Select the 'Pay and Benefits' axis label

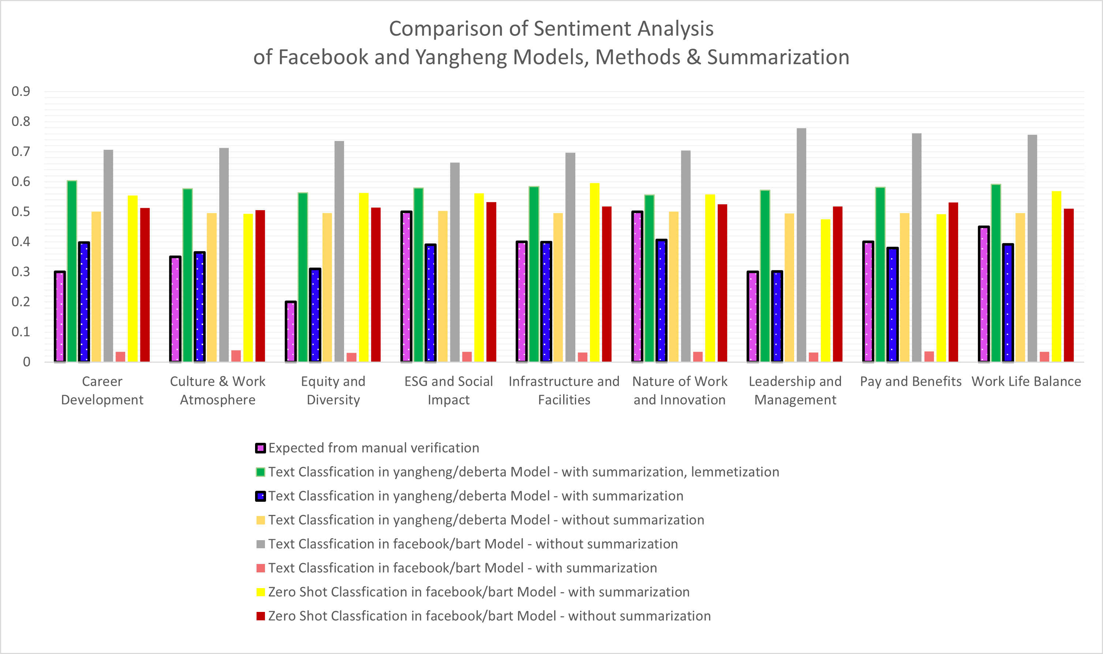click(x=911, y=382)
